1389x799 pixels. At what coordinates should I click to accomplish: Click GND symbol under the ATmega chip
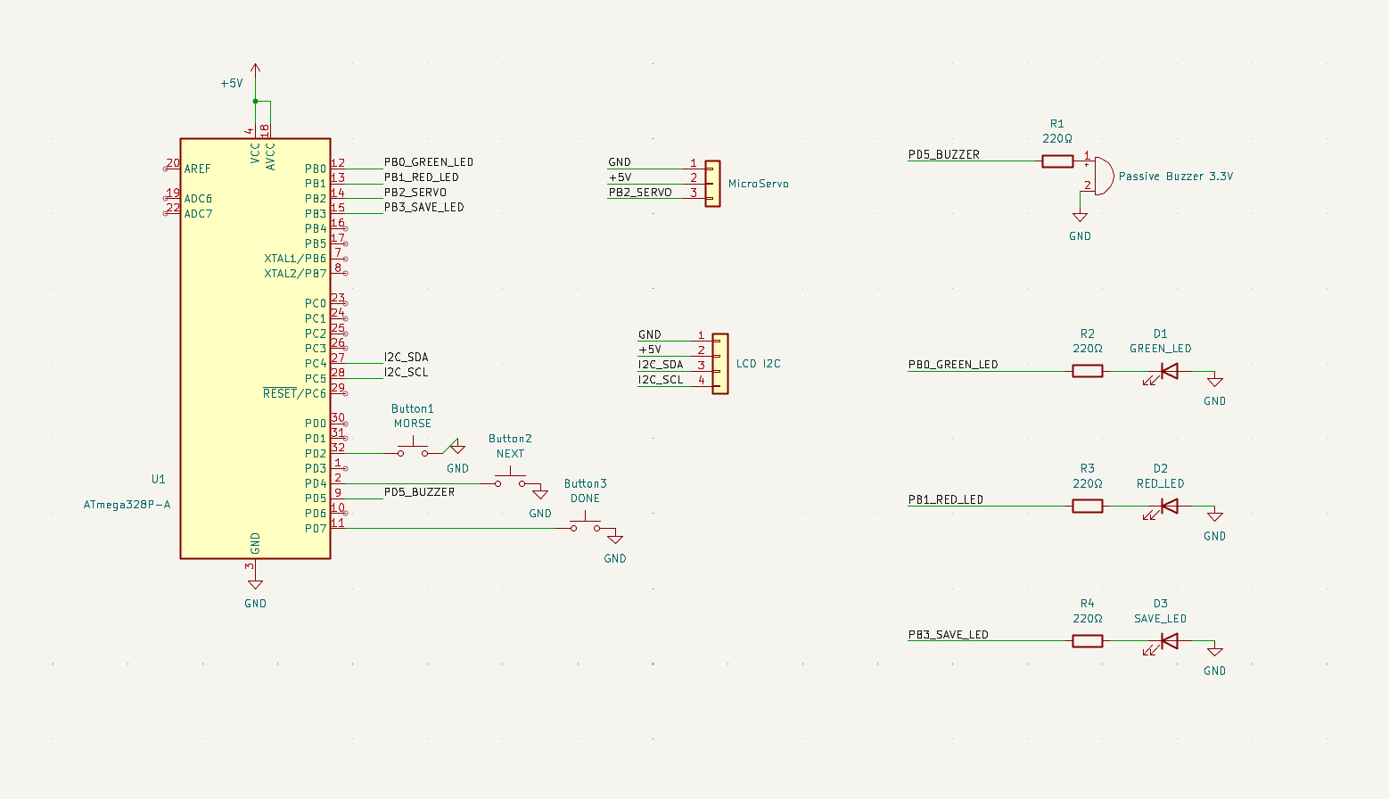255,584
